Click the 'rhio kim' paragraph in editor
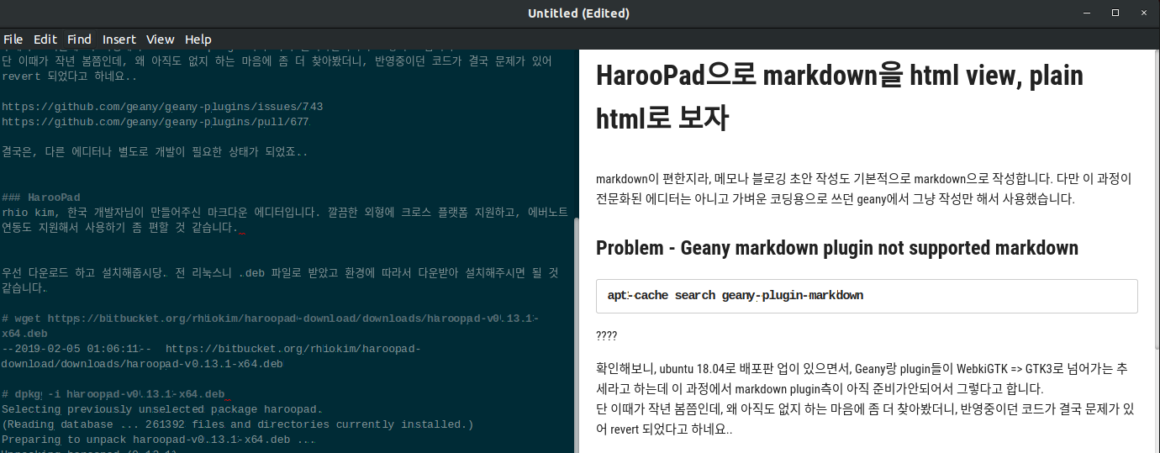This screenshot has height=453, width=1160. [285, 220]
